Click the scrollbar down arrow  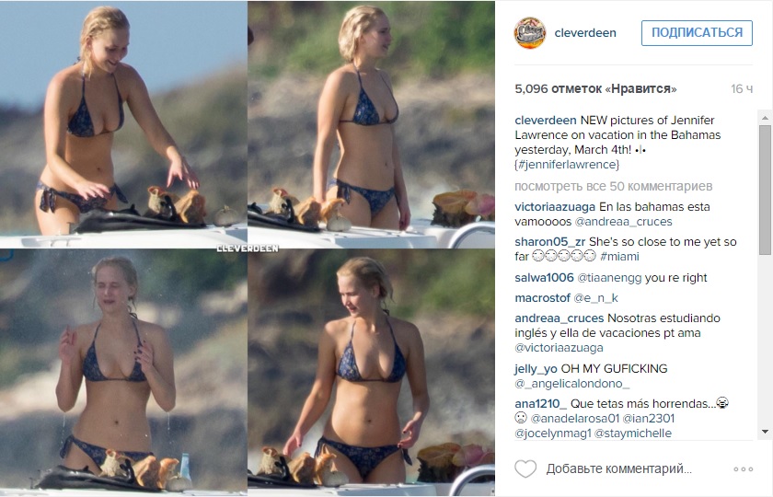coord(765,432)
